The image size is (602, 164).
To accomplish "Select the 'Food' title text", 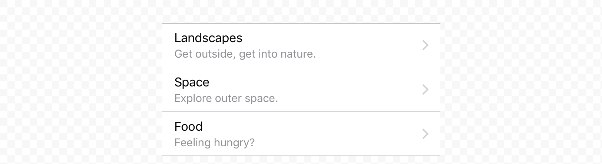I will click(x=188, y=127).
